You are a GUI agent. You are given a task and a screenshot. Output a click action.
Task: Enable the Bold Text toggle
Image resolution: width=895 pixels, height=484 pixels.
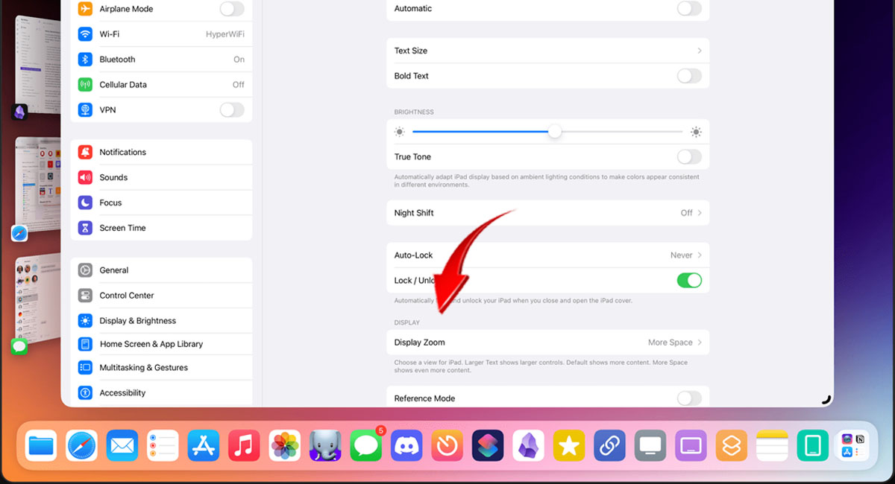pyautogui.click(x=688, y=75)
